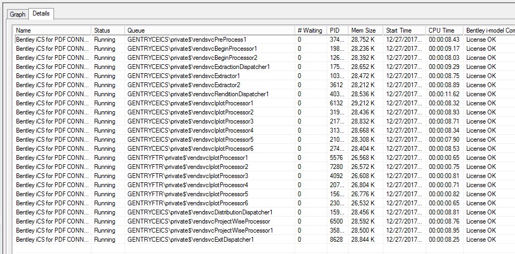Sort by the Status column header
The width and height of the screenshot is (515, 254).
[107, 30]
